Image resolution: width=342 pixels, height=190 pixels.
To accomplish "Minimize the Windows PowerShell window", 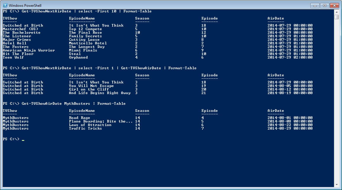I will click(315, 5).
